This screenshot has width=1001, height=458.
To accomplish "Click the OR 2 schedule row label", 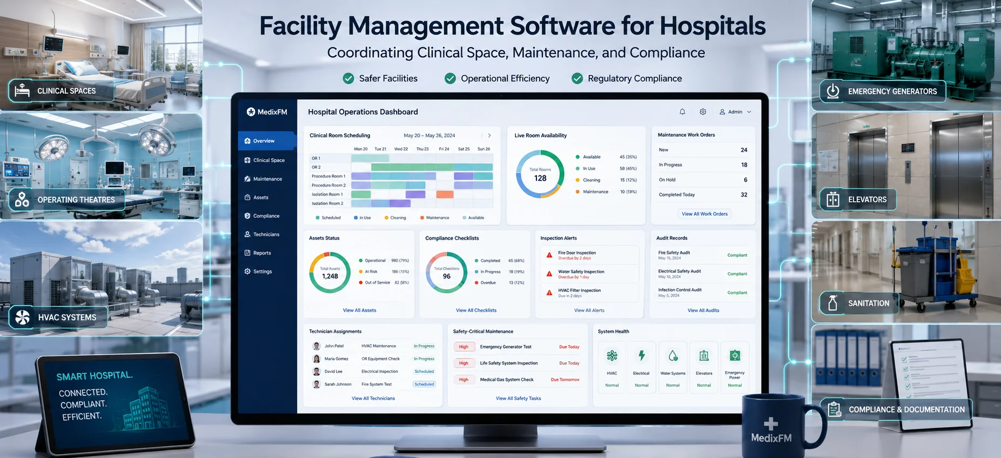I will (x=316, y=167).
